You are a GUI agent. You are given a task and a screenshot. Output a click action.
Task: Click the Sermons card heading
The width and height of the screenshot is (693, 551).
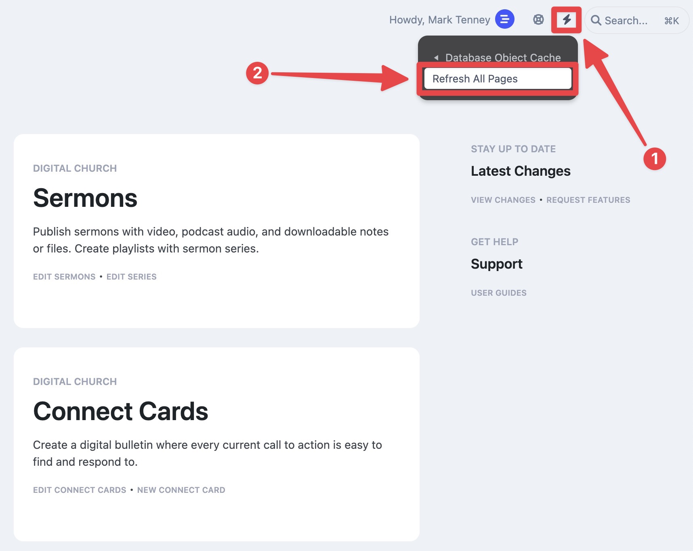85,198
